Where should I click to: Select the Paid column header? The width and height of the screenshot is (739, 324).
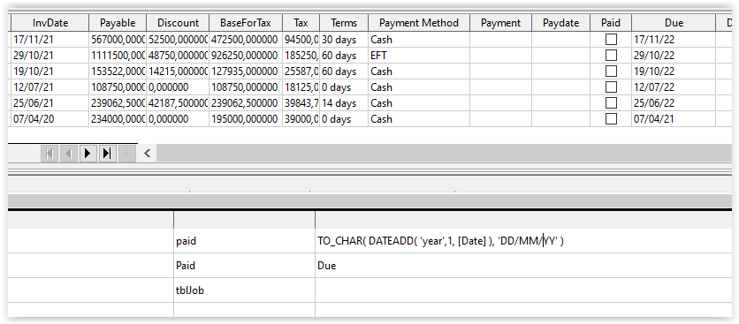[x=611, y=23]
